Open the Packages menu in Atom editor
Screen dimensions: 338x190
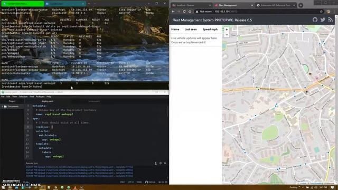coord(40,97)
